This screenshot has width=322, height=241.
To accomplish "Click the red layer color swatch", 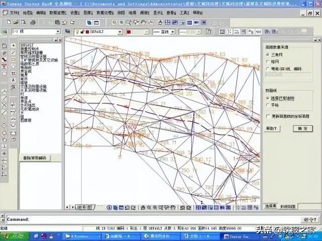I will [88, 32].
